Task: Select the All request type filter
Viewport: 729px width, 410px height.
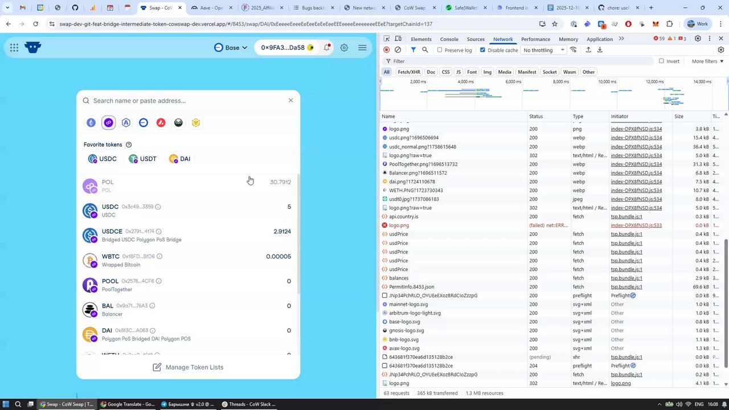Action: pyautogui.click(x=387, y=72)
